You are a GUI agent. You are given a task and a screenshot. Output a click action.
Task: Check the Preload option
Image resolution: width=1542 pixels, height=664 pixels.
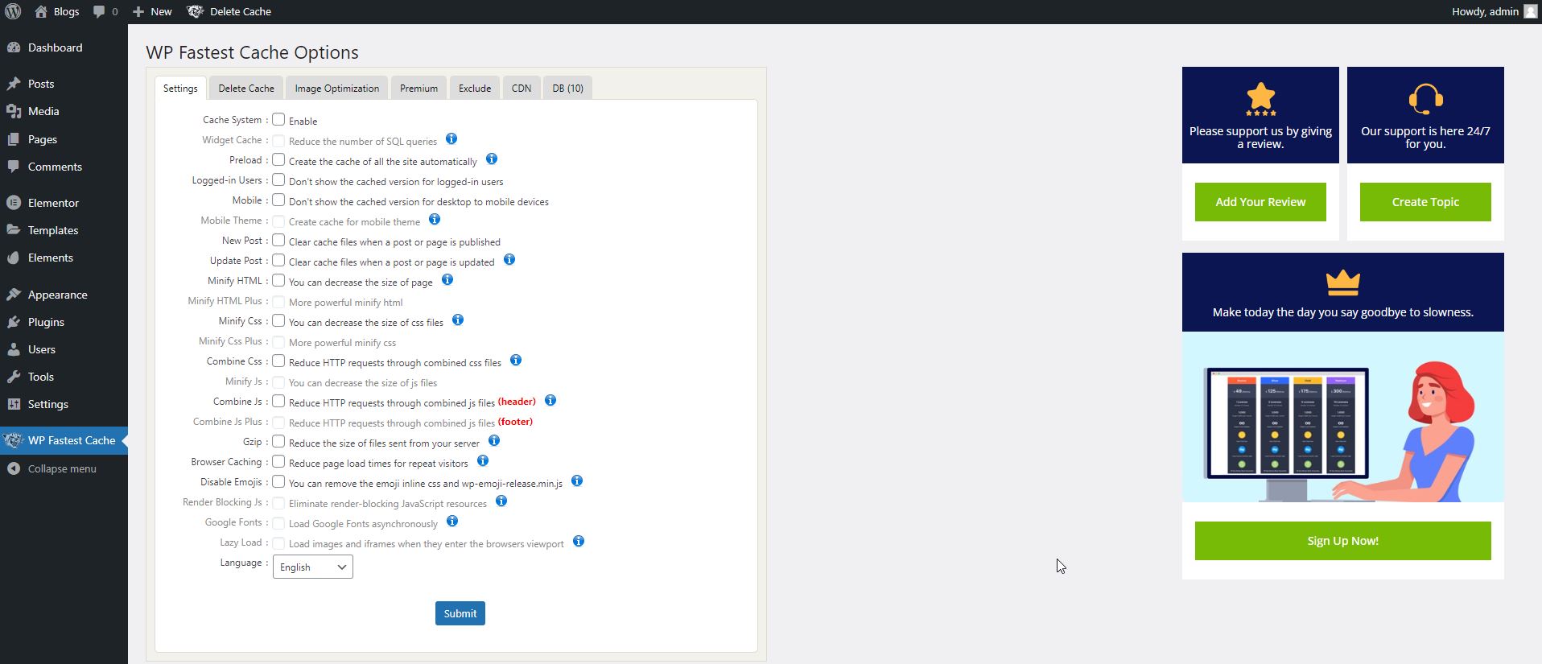(278, 160)
